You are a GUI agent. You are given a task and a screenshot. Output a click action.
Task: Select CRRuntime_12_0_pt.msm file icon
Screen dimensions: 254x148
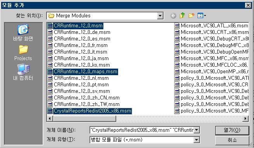pos(50,85)
